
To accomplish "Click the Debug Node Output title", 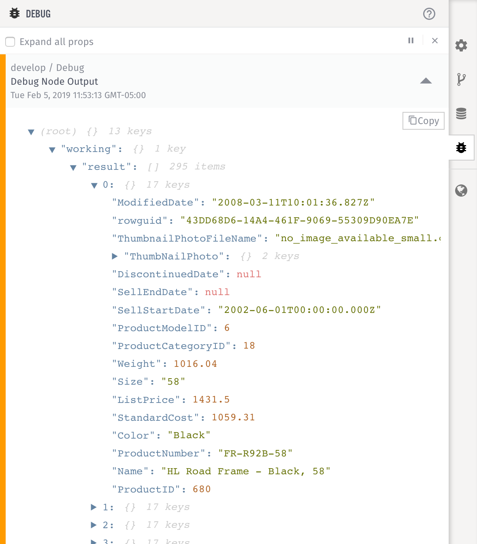I will click(54, 81).
